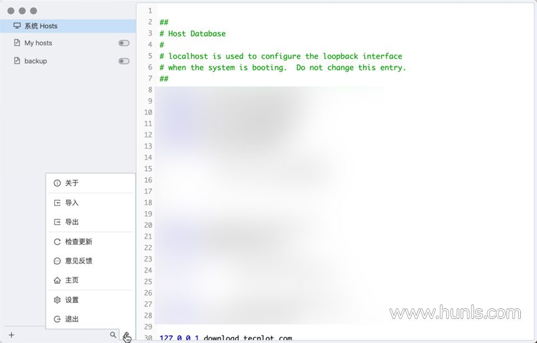The image size is (537, 343).
Task: Click line number 29 in the gutter
Action: (148, 327)
